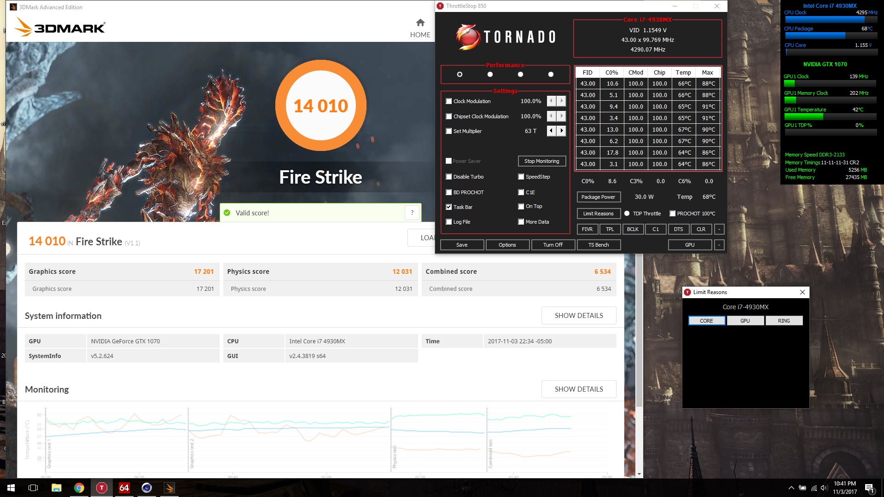This screenshot has width=884, height=497.
Task: Open Task View on the taskbar
Action: (x=33, y=488)
